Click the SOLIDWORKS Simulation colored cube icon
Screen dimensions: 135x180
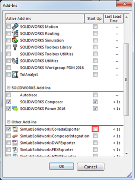click(x=15, y=40)
